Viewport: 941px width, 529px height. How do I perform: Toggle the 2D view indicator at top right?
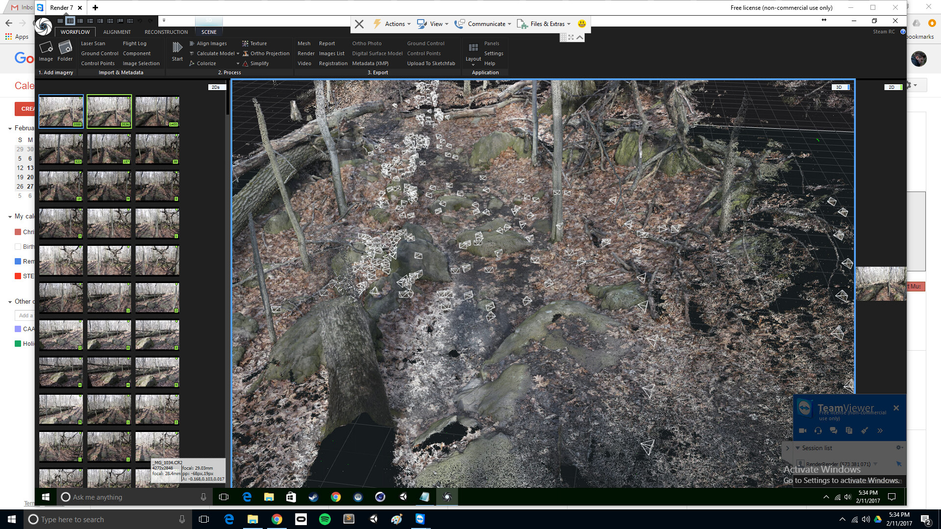893,87
